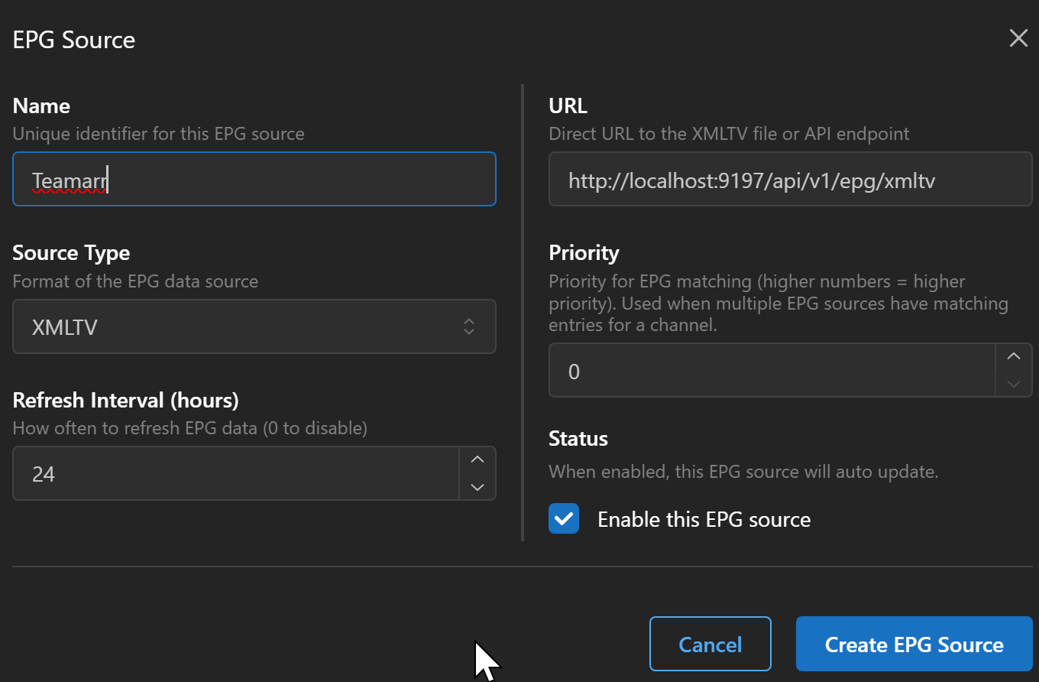
Task: Focus the URL input field
Action: [x=790, y=180]
